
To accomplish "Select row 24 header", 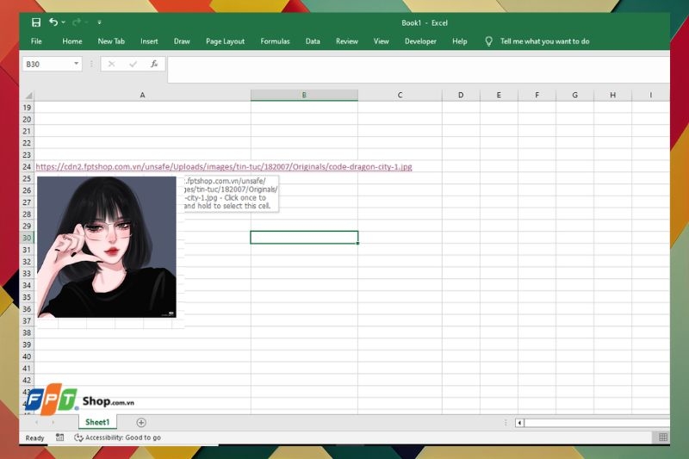I will tap(28, 167).
